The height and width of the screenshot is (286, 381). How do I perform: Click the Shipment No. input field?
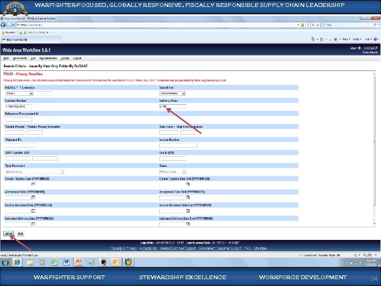tap(20, 146)
